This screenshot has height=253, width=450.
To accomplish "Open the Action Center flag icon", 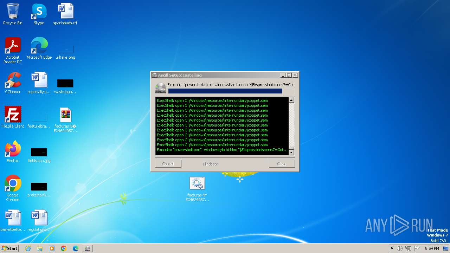I will click(x=417, y=248).
